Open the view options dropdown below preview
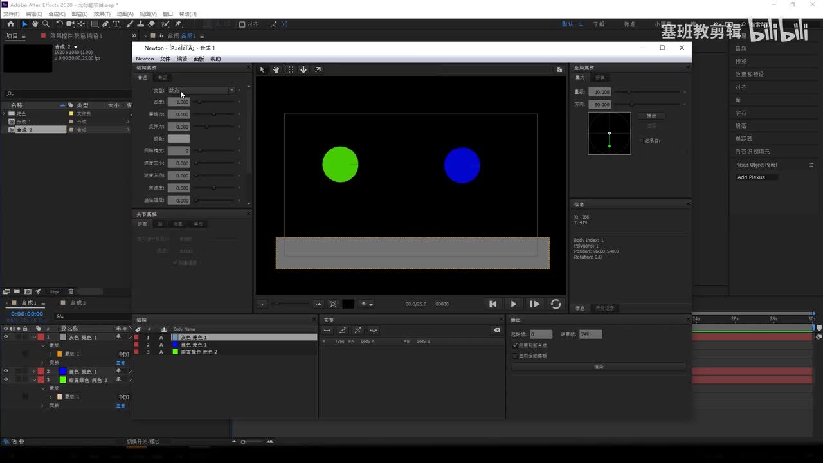The height and width of the screenshot is (463, 823). (366, 304)
